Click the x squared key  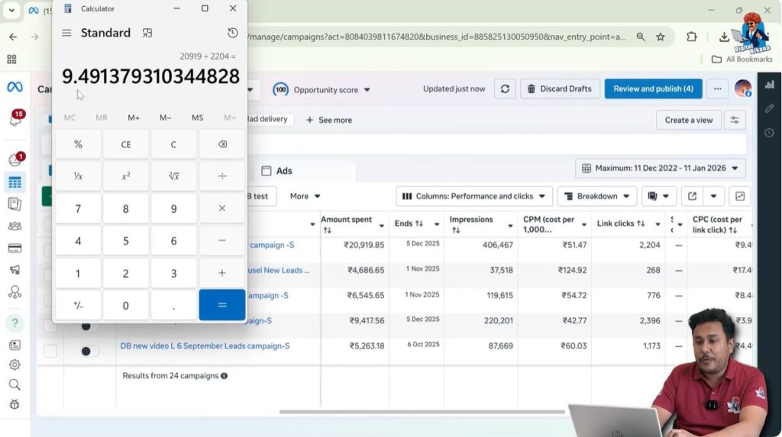126,176
